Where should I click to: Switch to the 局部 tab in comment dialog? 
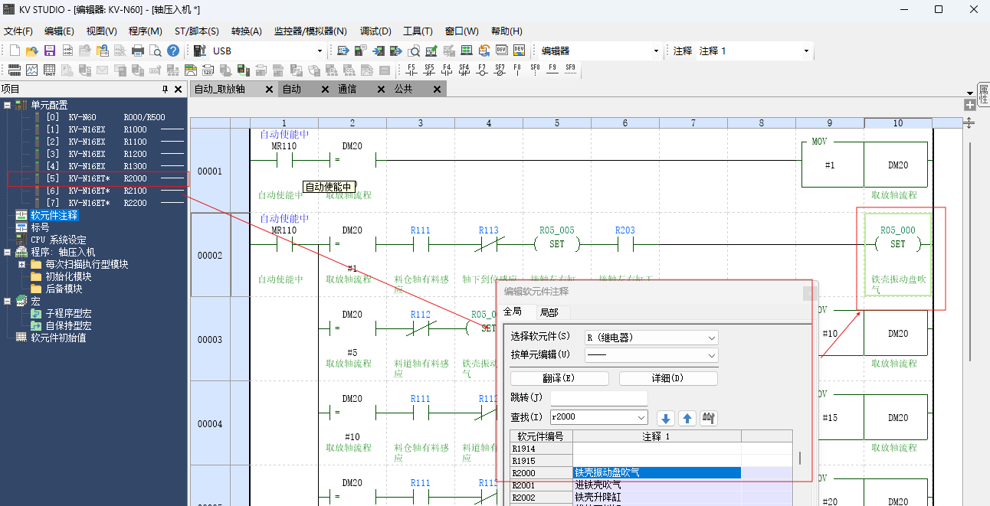(549, 312)
